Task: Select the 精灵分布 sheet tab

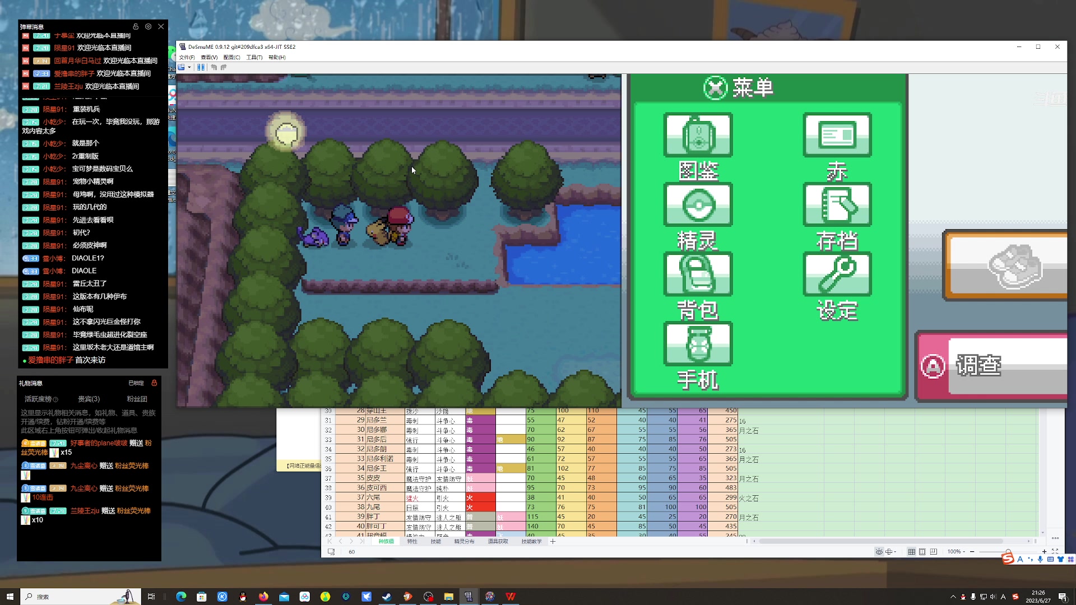Action: (464, 541)
